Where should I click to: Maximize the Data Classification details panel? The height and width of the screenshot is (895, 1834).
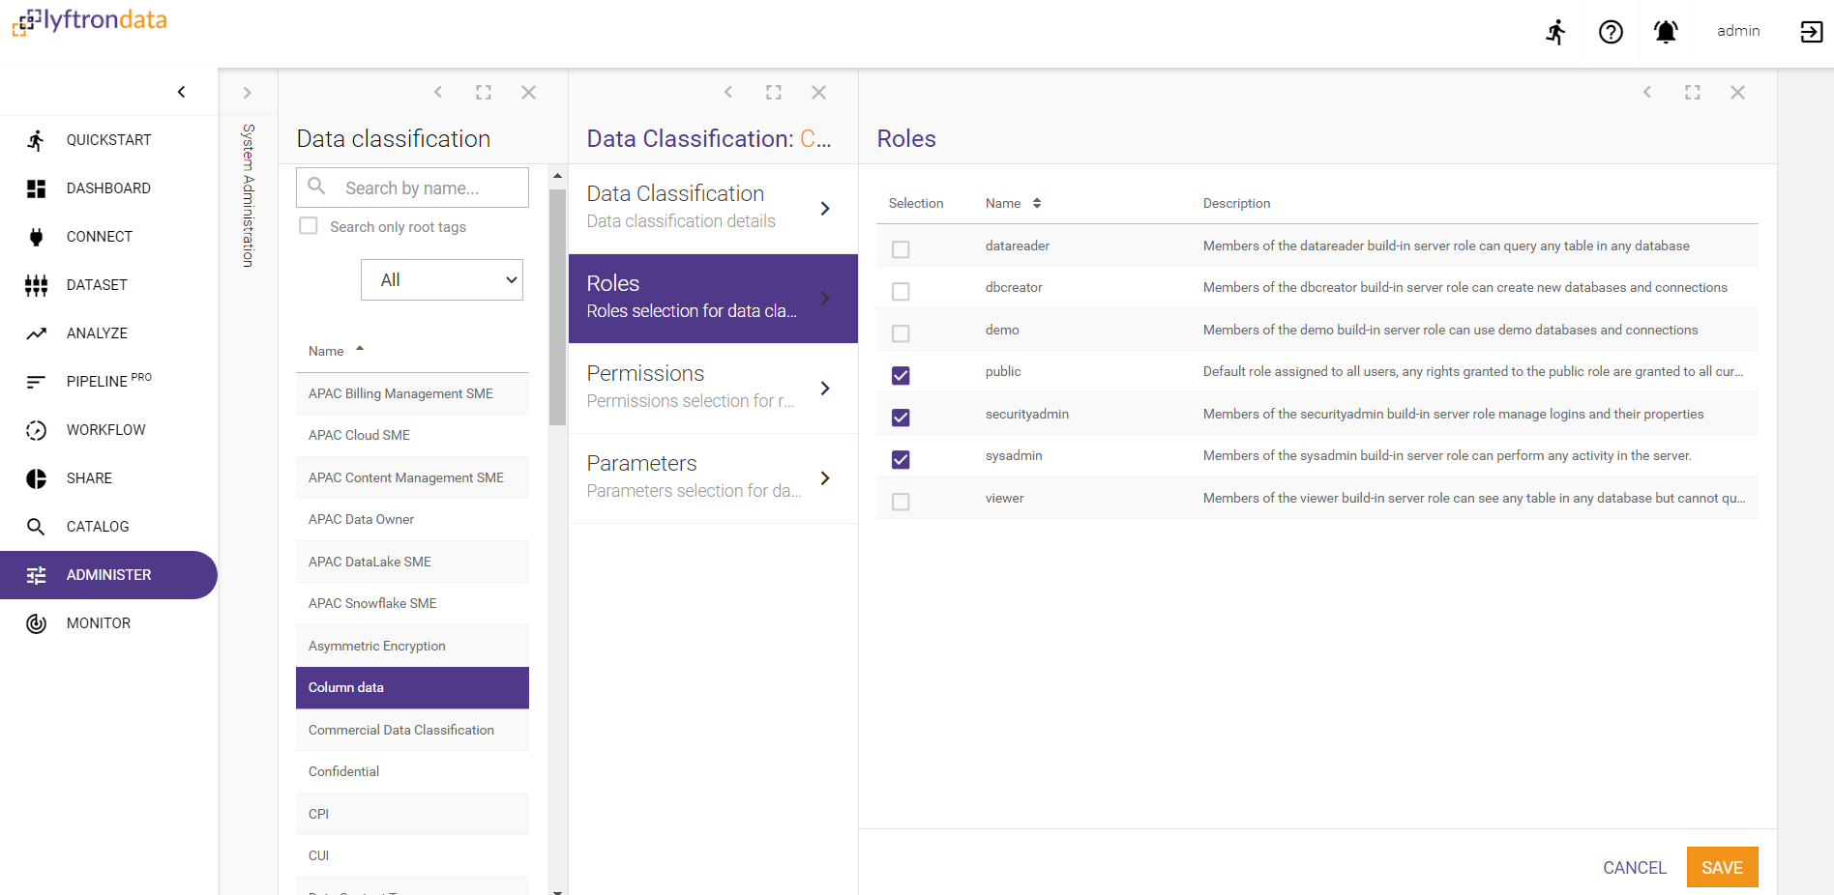[774, 93]
